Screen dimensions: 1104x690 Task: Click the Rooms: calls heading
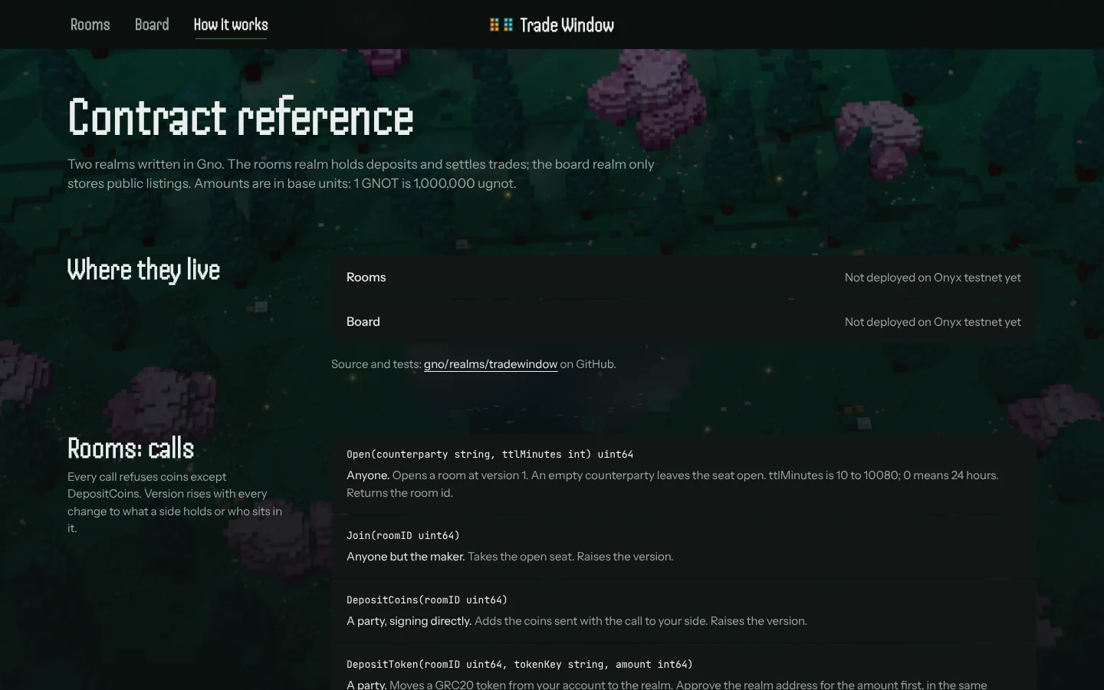[x=131, y=449]
